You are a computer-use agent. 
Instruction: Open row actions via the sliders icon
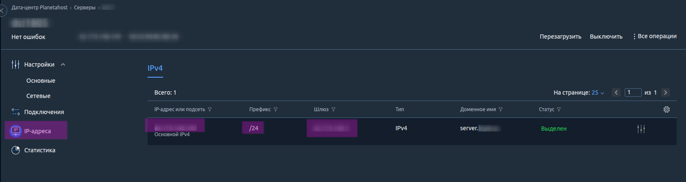pos(641,129)
